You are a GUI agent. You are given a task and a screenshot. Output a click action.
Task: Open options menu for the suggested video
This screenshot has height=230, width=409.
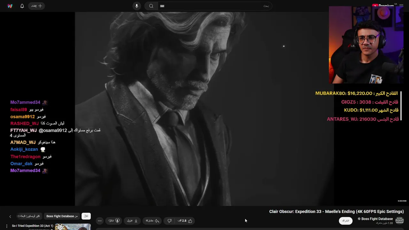7,226
